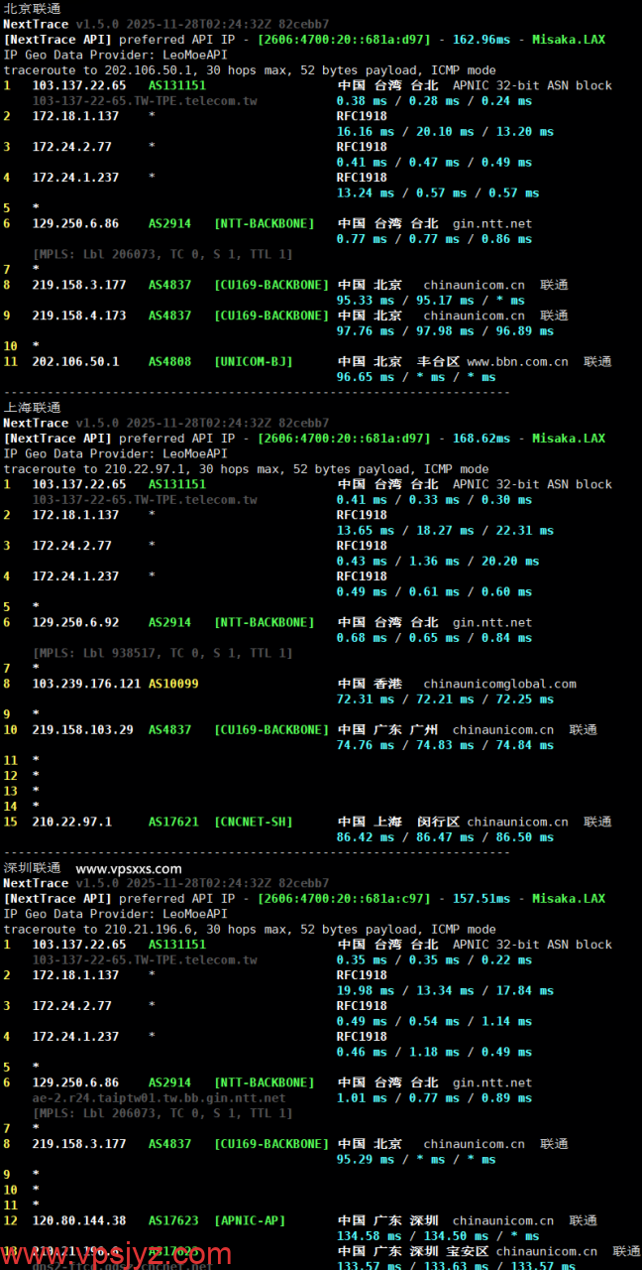Viewport: 642px width, 1270px height.
Task: Click the [CNCNET-SH] network tag
Action: (254, 822)
